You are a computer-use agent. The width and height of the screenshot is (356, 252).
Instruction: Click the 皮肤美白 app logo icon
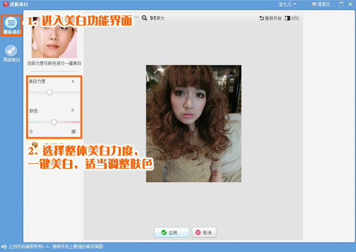pyautogui.click(x=5, y=4)
